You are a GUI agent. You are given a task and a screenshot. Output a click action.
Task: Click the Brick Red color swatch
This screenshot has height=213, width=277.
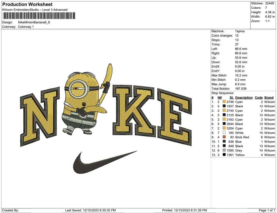224,137
